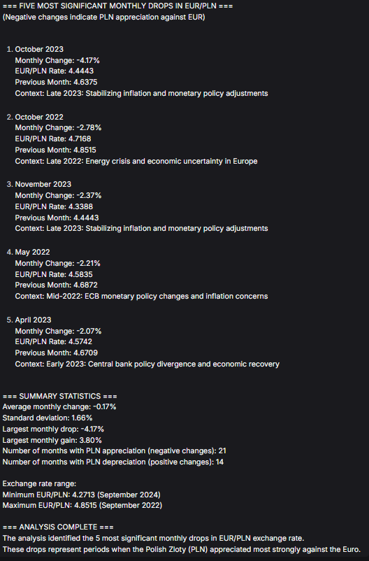Viewport: 369px width, 561px height.
Task: Click the 'SUMMARY STATISTICS' heading
Action: pyautogui.click(x=59, y=396)
